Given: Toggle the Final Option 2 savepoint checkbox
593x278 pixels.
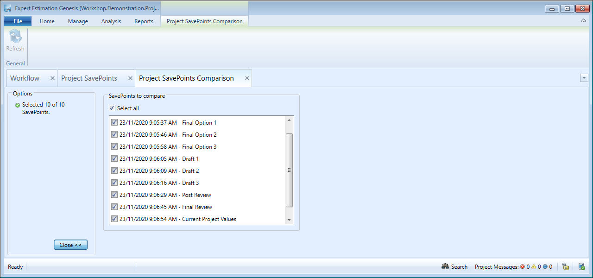Looking at the screenshot, I should [x=114, y=135].
